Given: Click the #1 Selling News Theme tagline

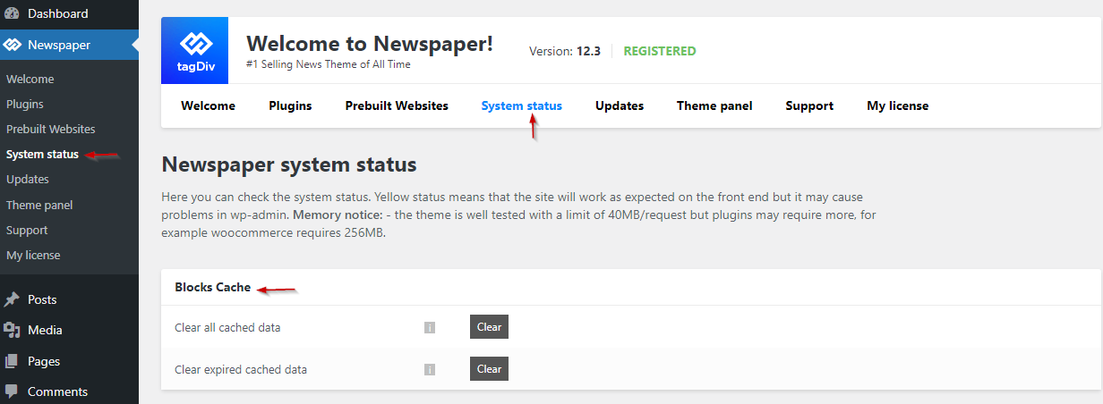Looking at the screenshot, I should [x=329, y=64].
